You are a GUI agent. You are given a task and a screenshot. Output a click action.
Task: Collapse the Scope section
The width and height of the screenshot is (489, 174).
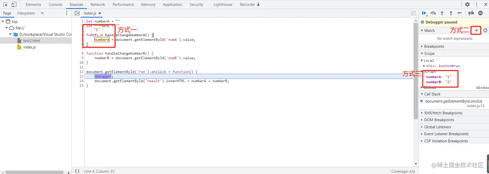click(x=422, y=54)
